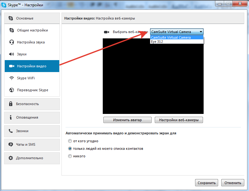Viewport: 249px width, 191px height.
Task: Click the black webcam preview area
Action: 153,76
